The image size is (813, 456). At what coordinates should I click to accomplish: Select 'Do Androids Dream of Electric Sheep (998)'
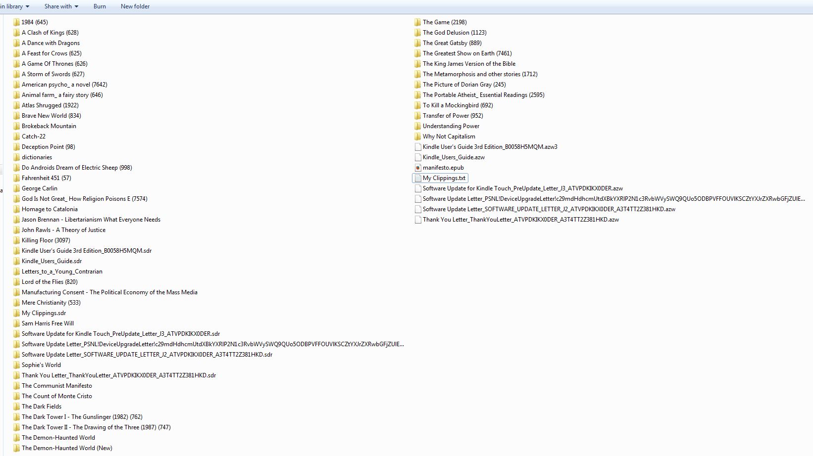coord(77,168)
